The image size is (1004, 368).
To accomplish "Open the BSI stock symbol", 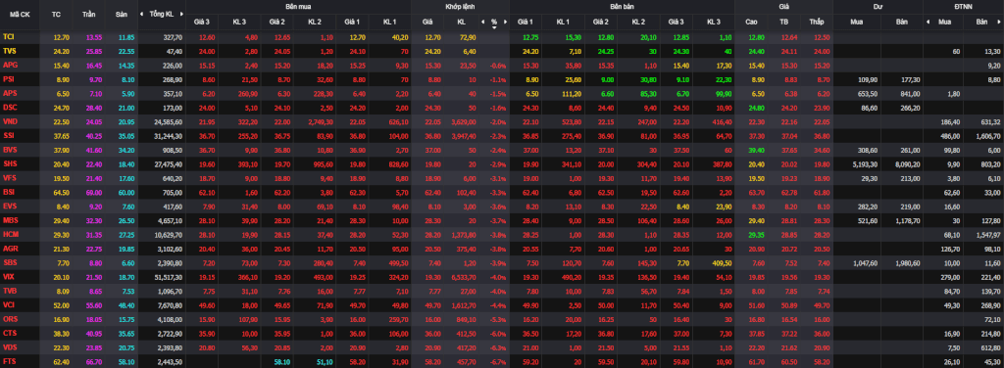I will (x=8, y=191).
